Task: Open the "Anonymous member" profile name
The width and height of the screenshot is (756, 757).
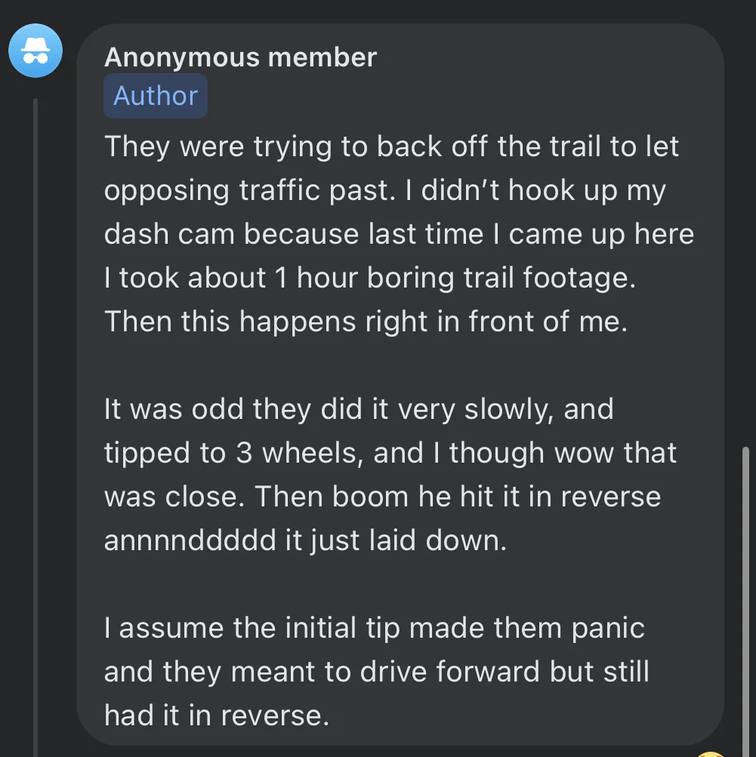Action: coord(240,57)
